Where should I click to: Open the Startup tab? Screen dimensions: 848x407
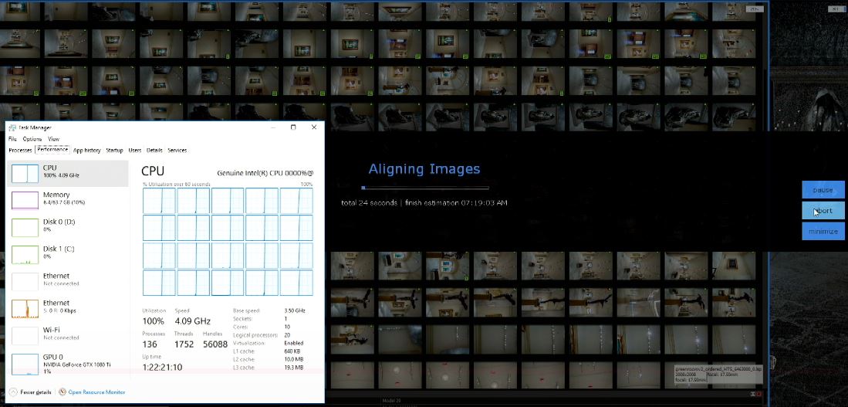pos(115,151)
